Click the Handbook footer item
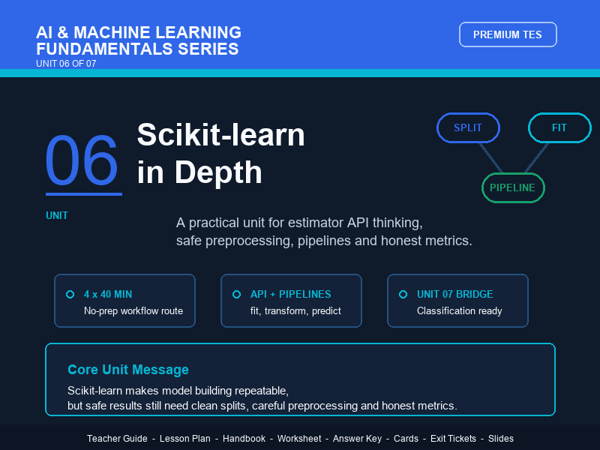The width and height of the screenshot is (600, 450). tap(244, 439)
